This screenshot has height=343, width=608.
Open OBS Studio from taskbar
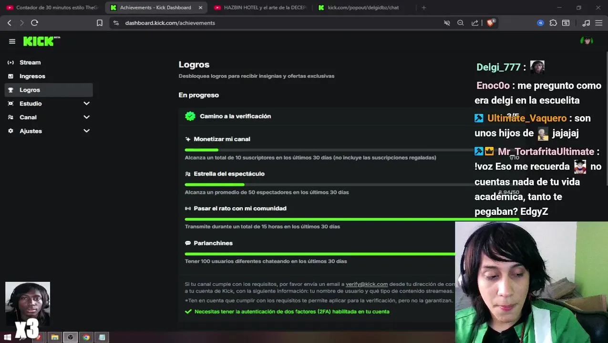71,337
